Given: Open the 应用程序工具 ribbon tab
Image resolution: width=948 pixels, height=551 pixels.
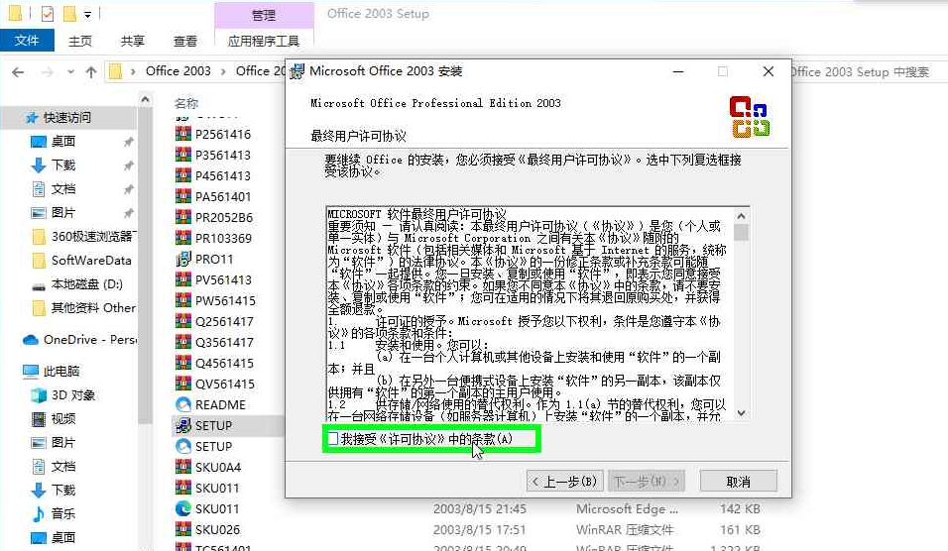Looking at the screenshot, I should (x=264, y=41).
